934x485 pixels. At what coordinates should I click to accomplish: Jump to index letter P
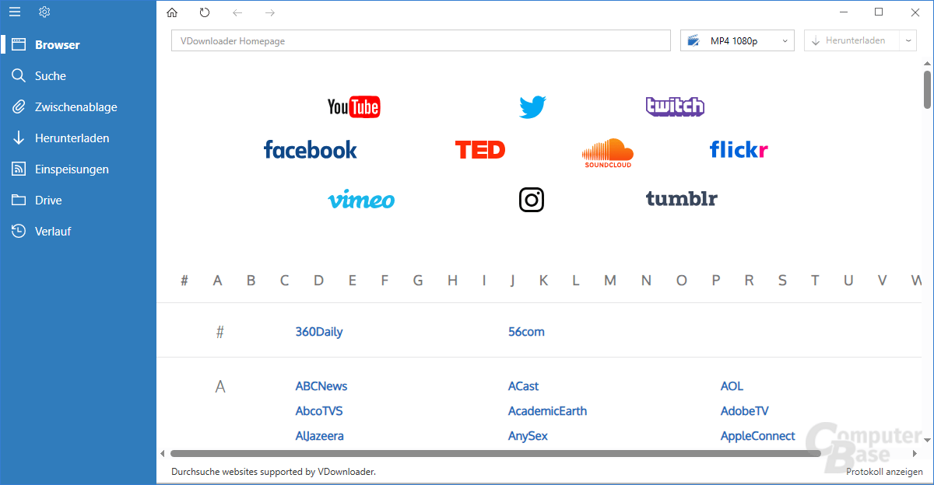pos(716,281)
